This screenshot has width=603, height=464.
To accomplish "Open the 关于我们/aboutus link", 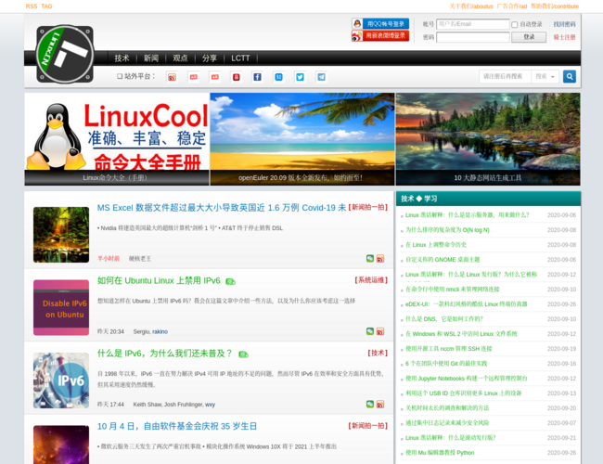I will [x=471, y=6].
